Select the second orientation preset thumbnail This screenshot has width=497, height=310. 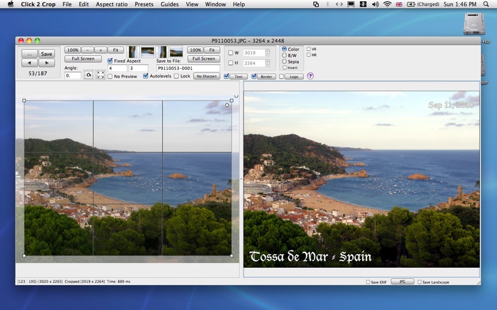(x=147, y=51)
